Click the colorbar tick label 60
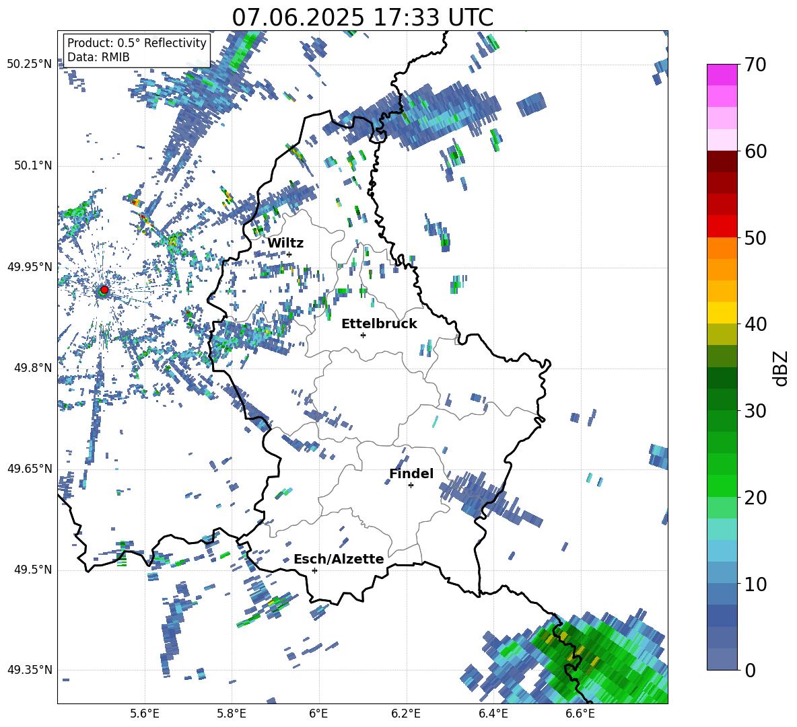This screenshot has width=797, height=727. 755,151
